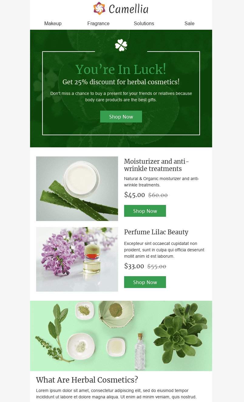Click the 'What Are Herbal Cosmetics?' heading
Screen dimensions: 244x402
[x=87, y=380]
